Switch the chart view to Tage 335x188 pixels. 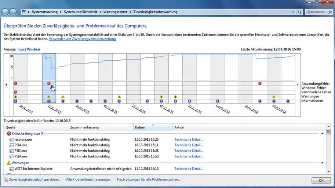21,49
